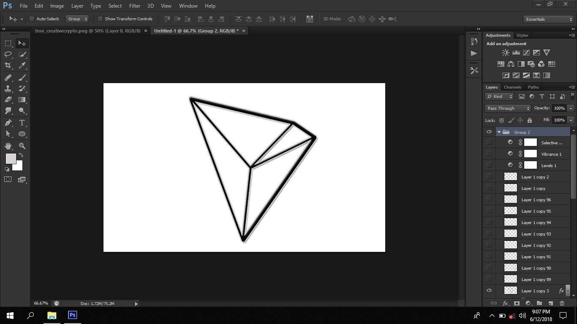Open the Windows notification center
The width and height of the screenshot is (577, 324).
pyautogui.click(x=563, y=315)
